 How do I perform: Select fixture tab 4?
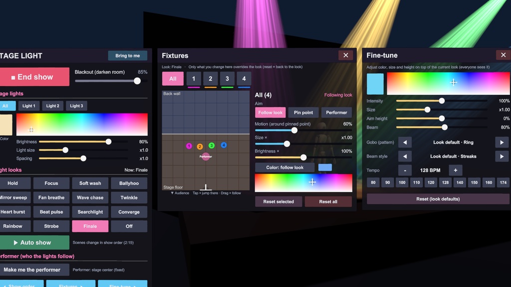point(244,79)
